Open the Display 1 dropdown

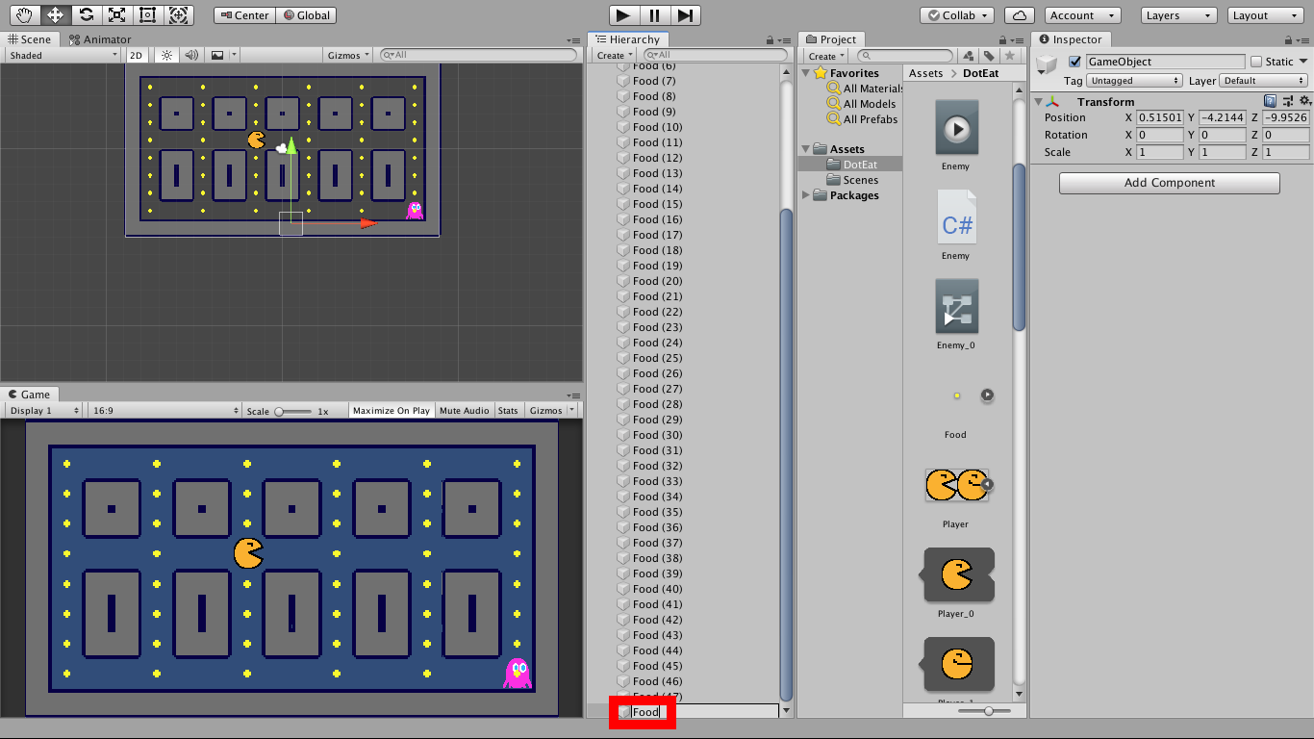point(44,411)
